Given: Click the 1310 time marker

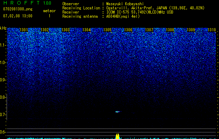Looking at the screenshot, I should [x=212, y=30].
